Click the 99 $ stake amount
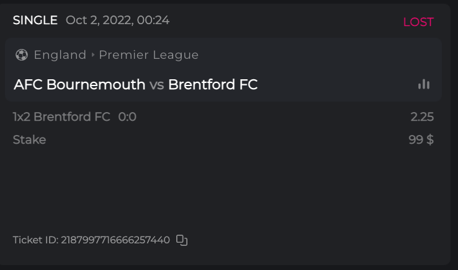458x270 pixels. pos(421,140)
